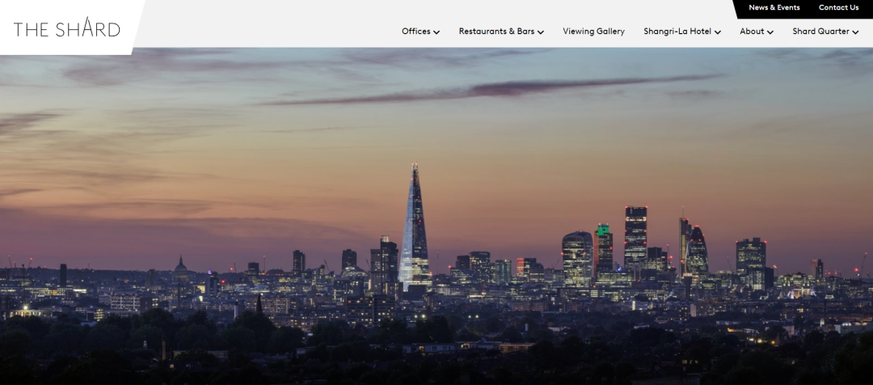Image resolution: width=873 pixels, height=385 pixels.
Task: Open the About dropdown menu
Action: click(757, 32)
